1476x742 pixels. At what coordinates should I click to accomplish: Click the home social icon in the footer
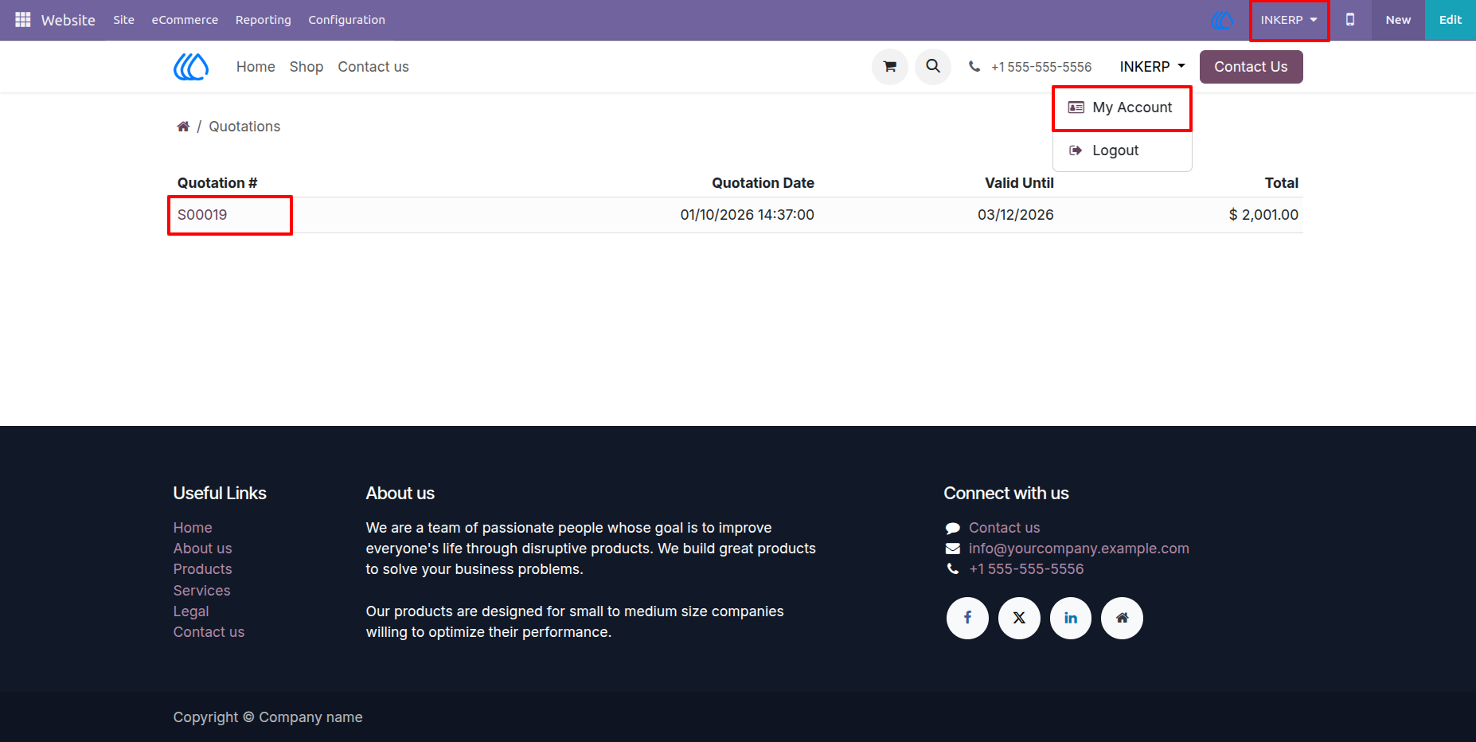pyautogui.click(x=1122, y=618)
